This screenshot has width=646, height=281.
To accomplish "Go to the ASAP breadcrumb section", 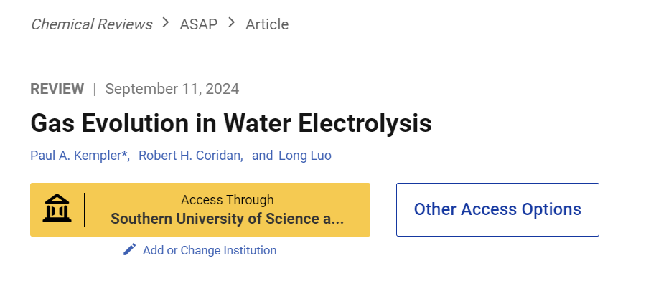I will [198, 24].
